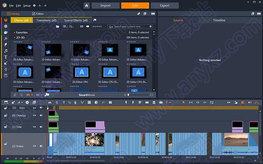Select the T titles sidebar icon

[6, 57]
